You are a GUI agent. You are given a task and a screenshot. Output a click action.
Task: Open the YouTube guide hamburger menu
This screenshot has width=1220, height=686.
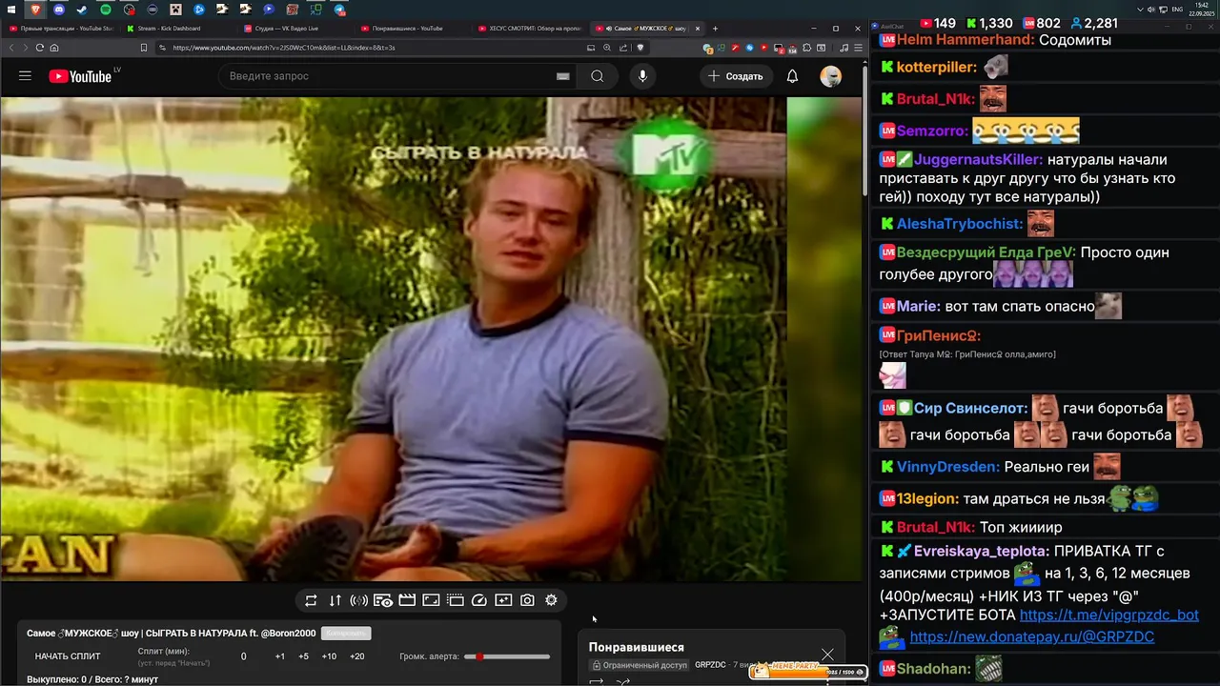[x=25, y=76]
